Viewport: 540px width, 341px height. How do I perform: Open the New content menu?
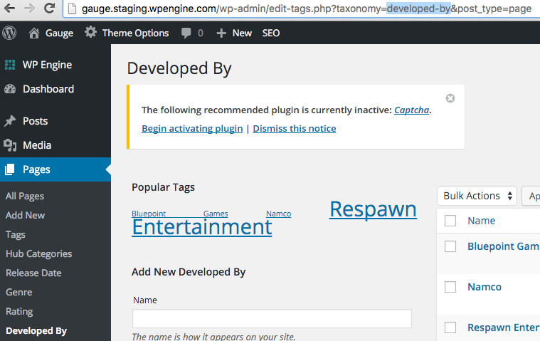pyautogui.click(x=242, y=33)
